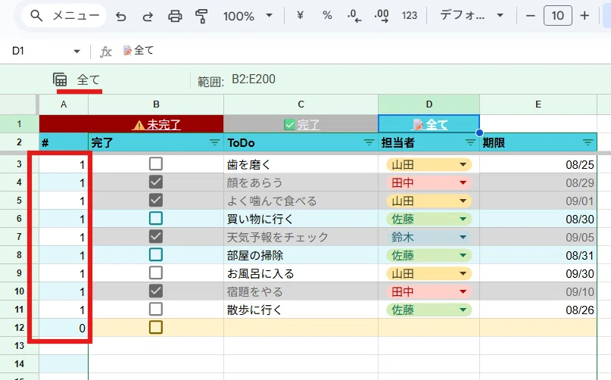
Task: Open the name box dropdown arrow
Action: (x=76, y=51)
